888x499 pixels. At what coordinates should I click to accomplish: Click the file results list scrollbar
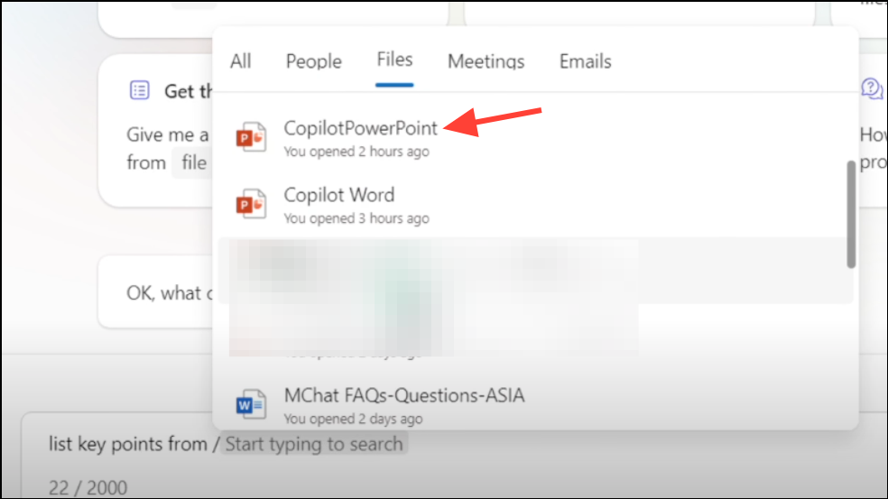point(851,214)
